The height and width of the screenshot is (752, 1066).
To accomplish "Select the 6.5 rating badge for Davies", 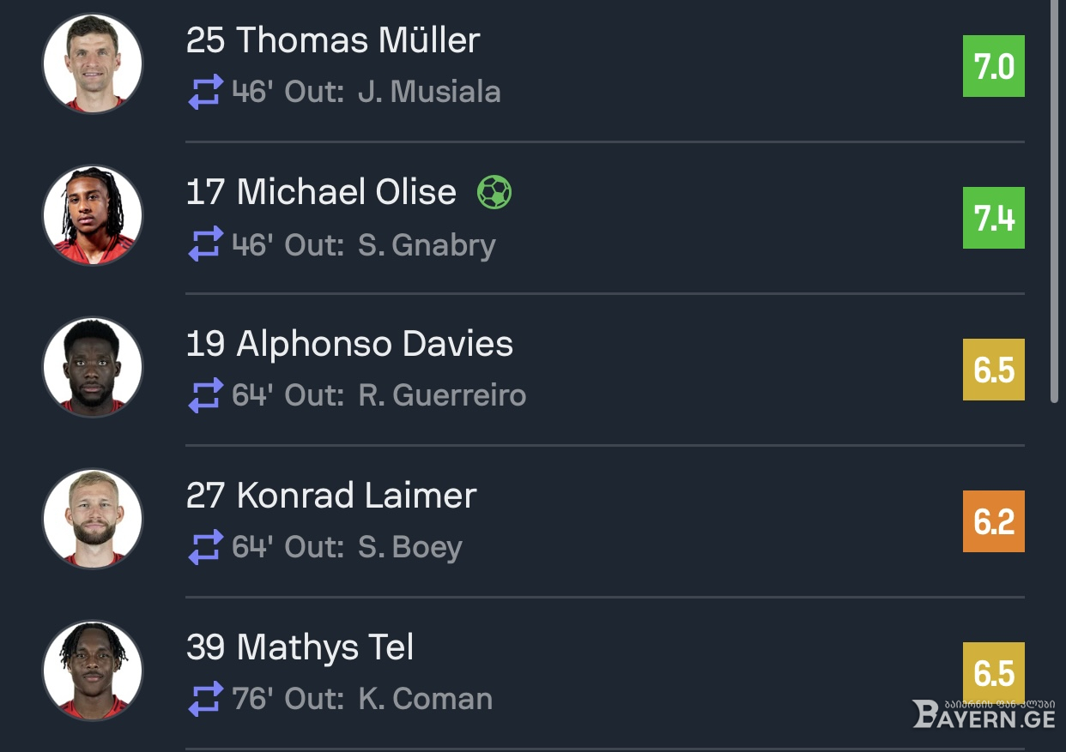I will coord(994,370).
